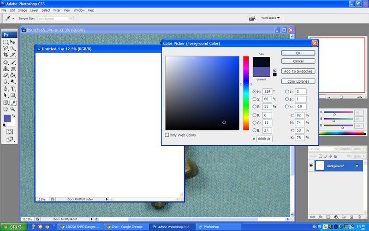Screen dimensions: 369x231
Task: Click the Add To Swatches button
Action: [x=298, y=71]
